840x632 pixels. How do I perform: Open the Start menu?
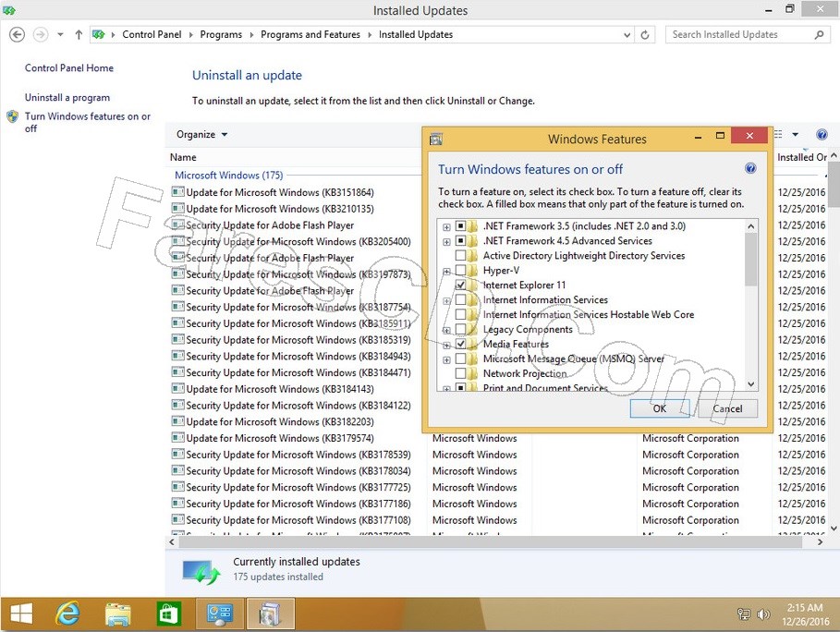21,614
